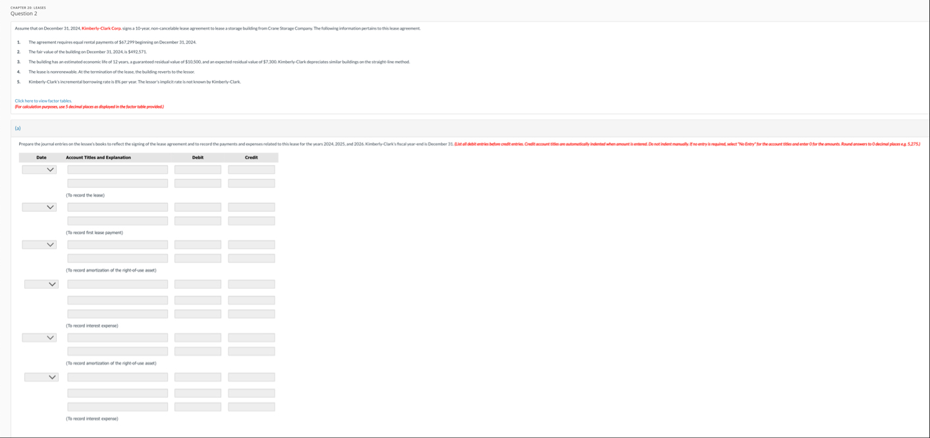Select the second account title field of the second amortization entry
This screenshot has height=438, width=930.
tap(117, 351)
